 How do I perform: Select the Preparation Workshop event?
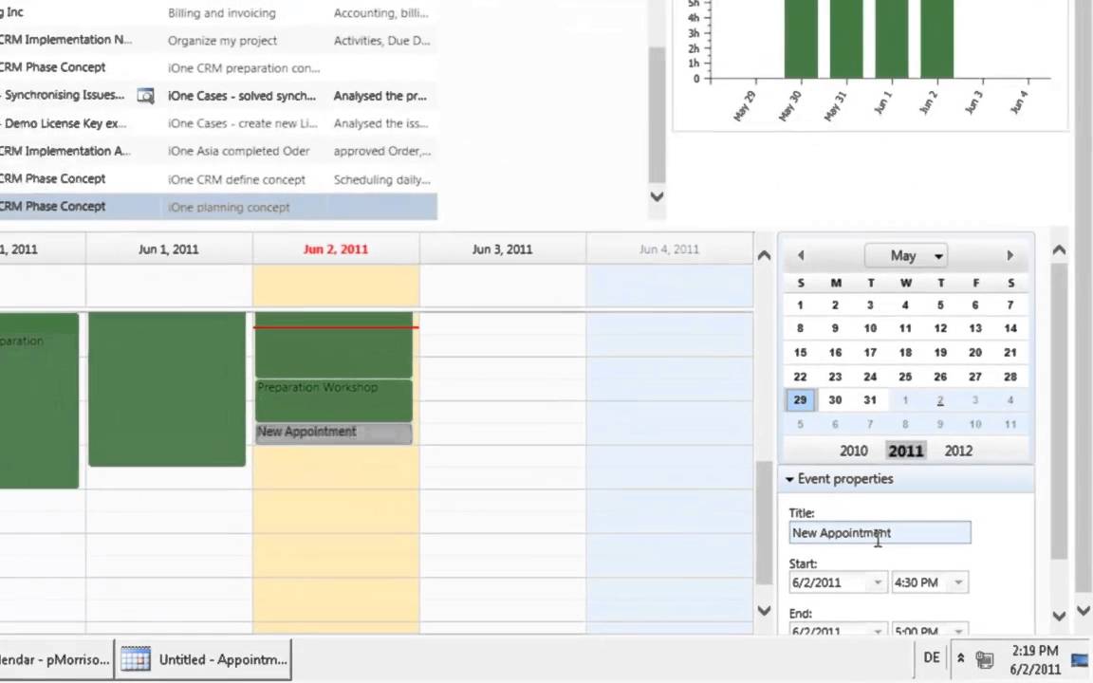click(334, 400)
